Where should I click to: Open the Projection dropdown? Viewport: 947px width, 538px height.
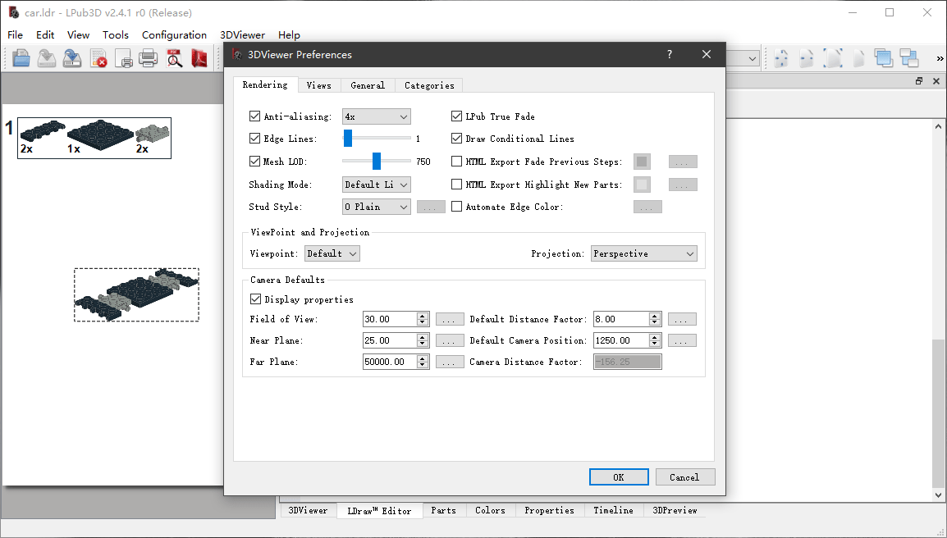coord(643,253)
